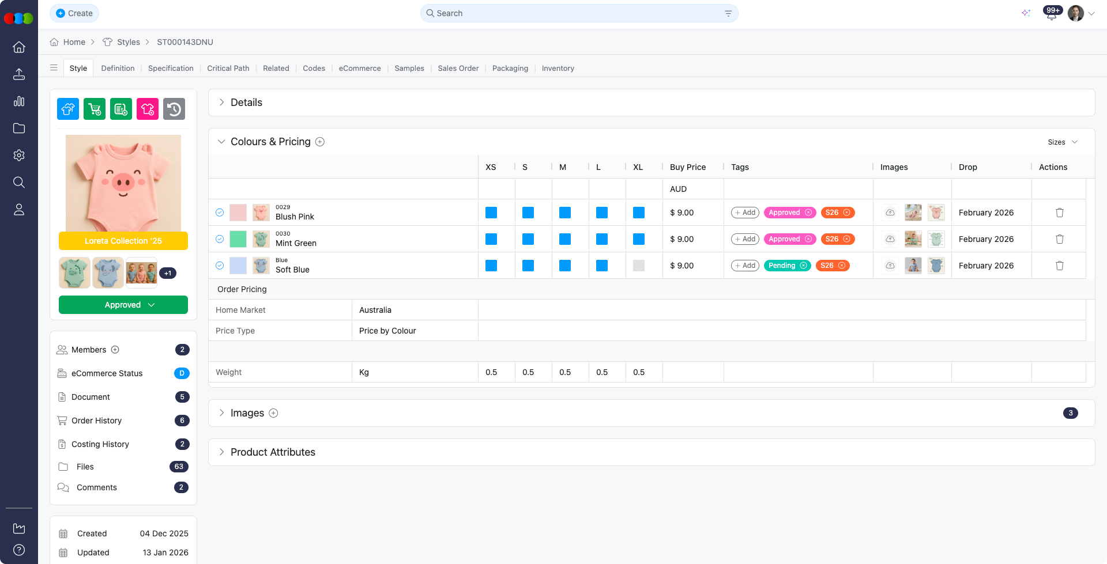Select the copy style (shirts) tool icon

pyautogui.click(x=67, y=109)
